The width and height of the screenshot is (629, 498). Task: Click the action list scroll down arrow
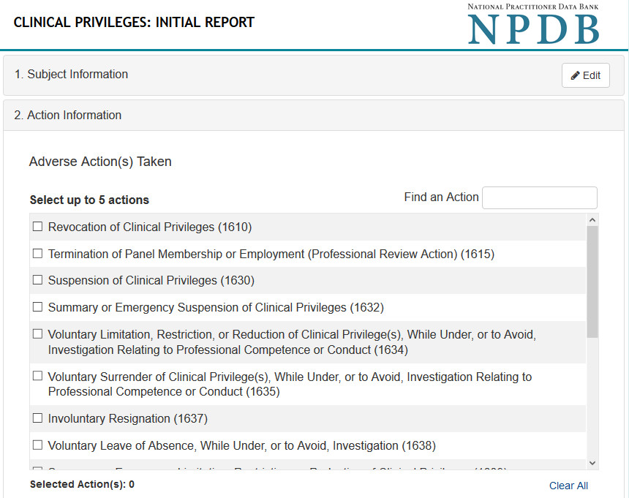coord(592,463)
